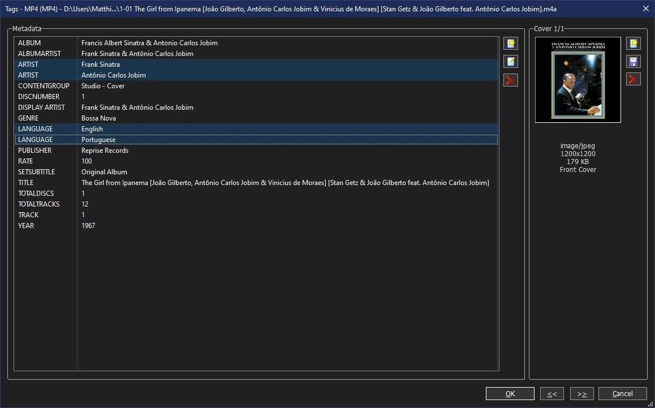This screenshot has height=408, width=655.
Task: Go to next file with >> button
Action: tap(582, 393)
